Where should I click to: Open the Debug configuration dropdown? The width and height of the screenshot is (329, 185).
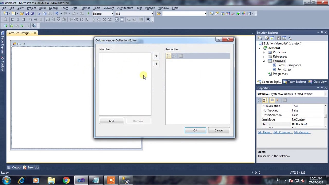click(112, 14)
